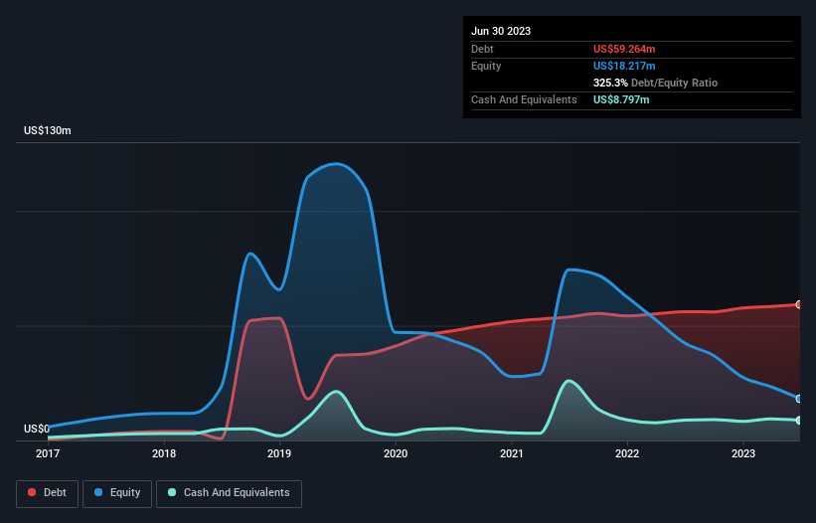Click the US$130m y-axis label
The width and height of the screenshot is (816, 523).
(x=48, y=130)
